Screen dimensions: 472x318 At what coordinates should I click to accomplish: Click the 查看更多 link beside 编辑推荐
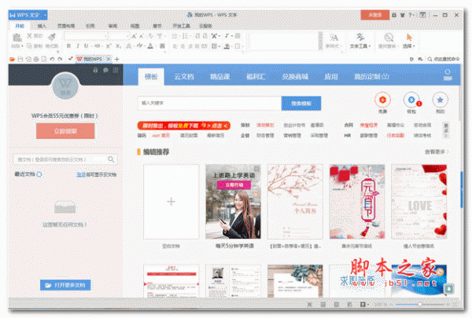tap(436, 152)
